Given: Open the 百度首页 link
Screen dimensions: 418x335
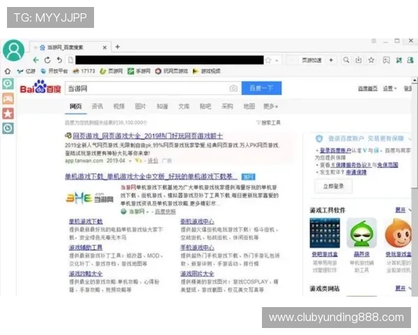Looking at the screenshot, I should (368, 89).
